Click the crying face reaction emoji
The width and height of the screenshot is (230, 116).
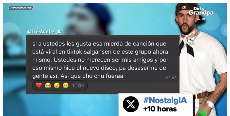coord(65,85)
